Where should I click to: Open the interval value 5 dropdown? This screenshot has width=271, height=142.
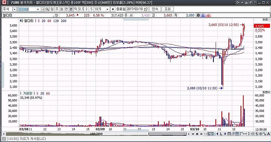coord(107,9)
